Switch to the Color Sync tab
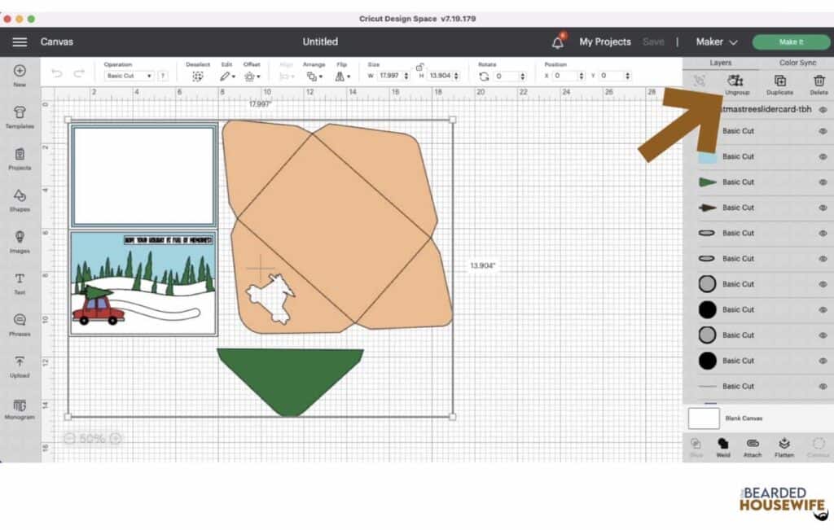 tap(797, 63)
